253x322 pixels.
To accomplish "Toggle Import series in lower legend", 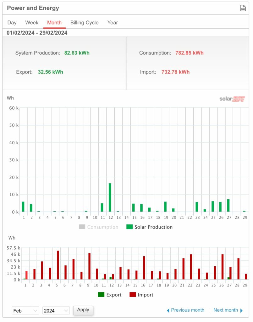I will [141, 295].
